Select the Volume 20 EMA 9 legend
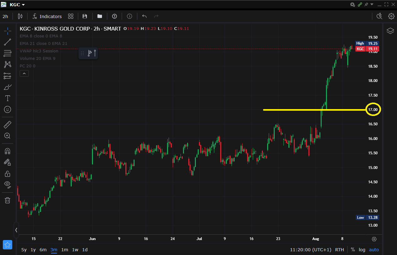 point(37,58)
